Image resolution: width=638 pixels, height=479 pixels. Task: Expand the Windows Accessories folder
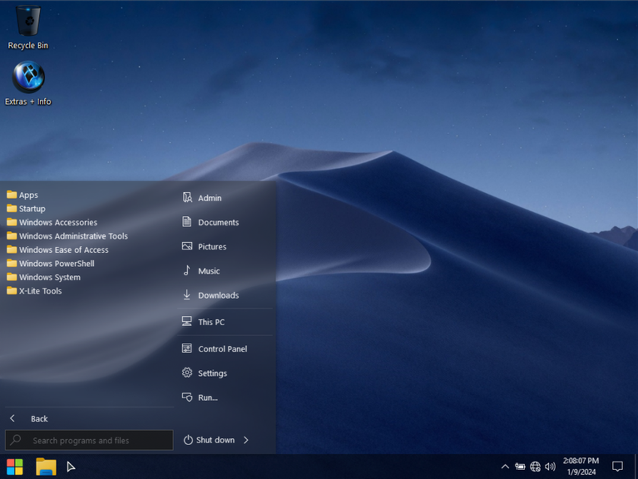(52, 223)
